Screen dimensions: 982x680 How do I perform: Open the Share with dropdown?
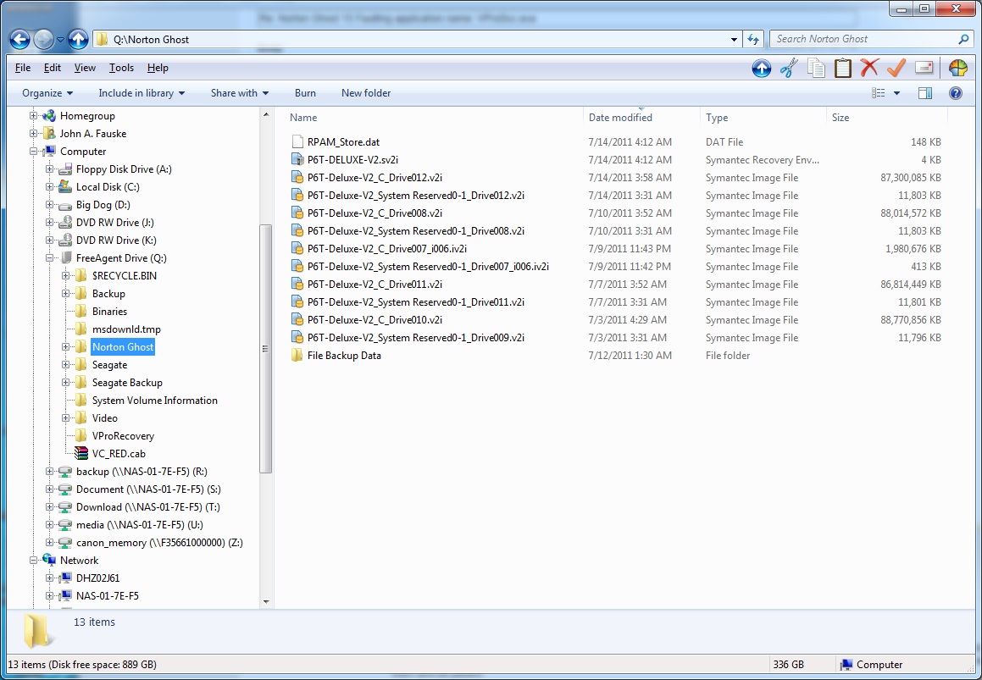click(x=239, y=92)
